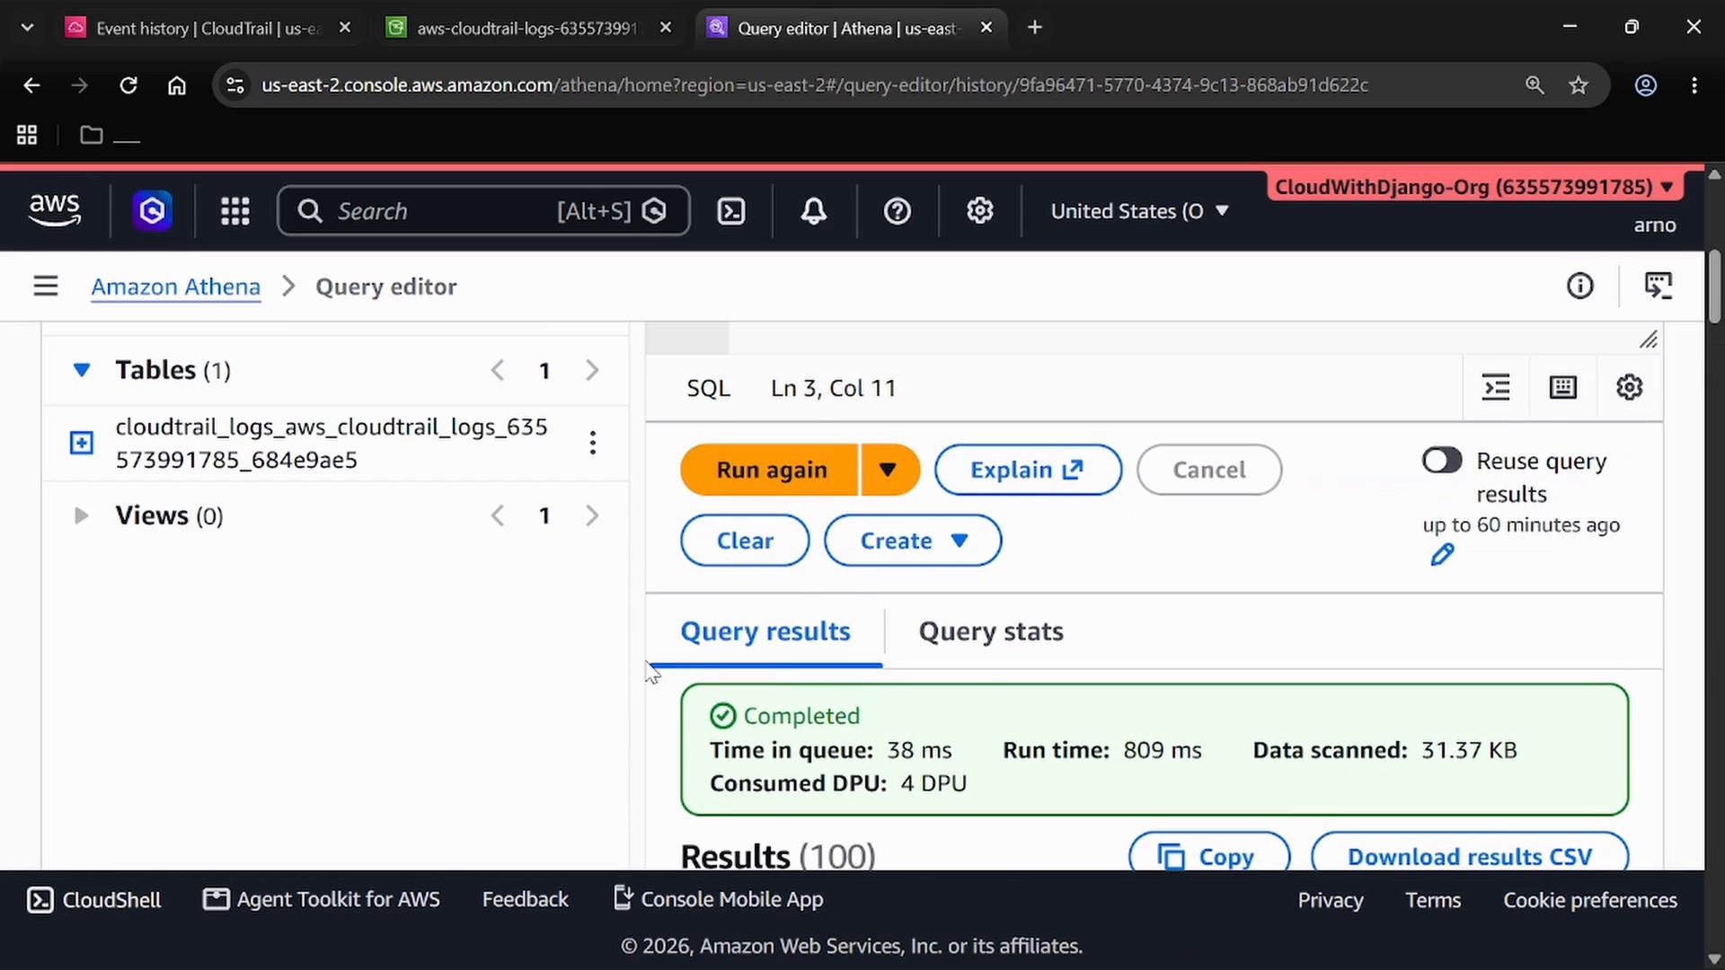Switch to Event history CloudTrail browser tab
The image size is (1725, 970).
click(207, 28)
